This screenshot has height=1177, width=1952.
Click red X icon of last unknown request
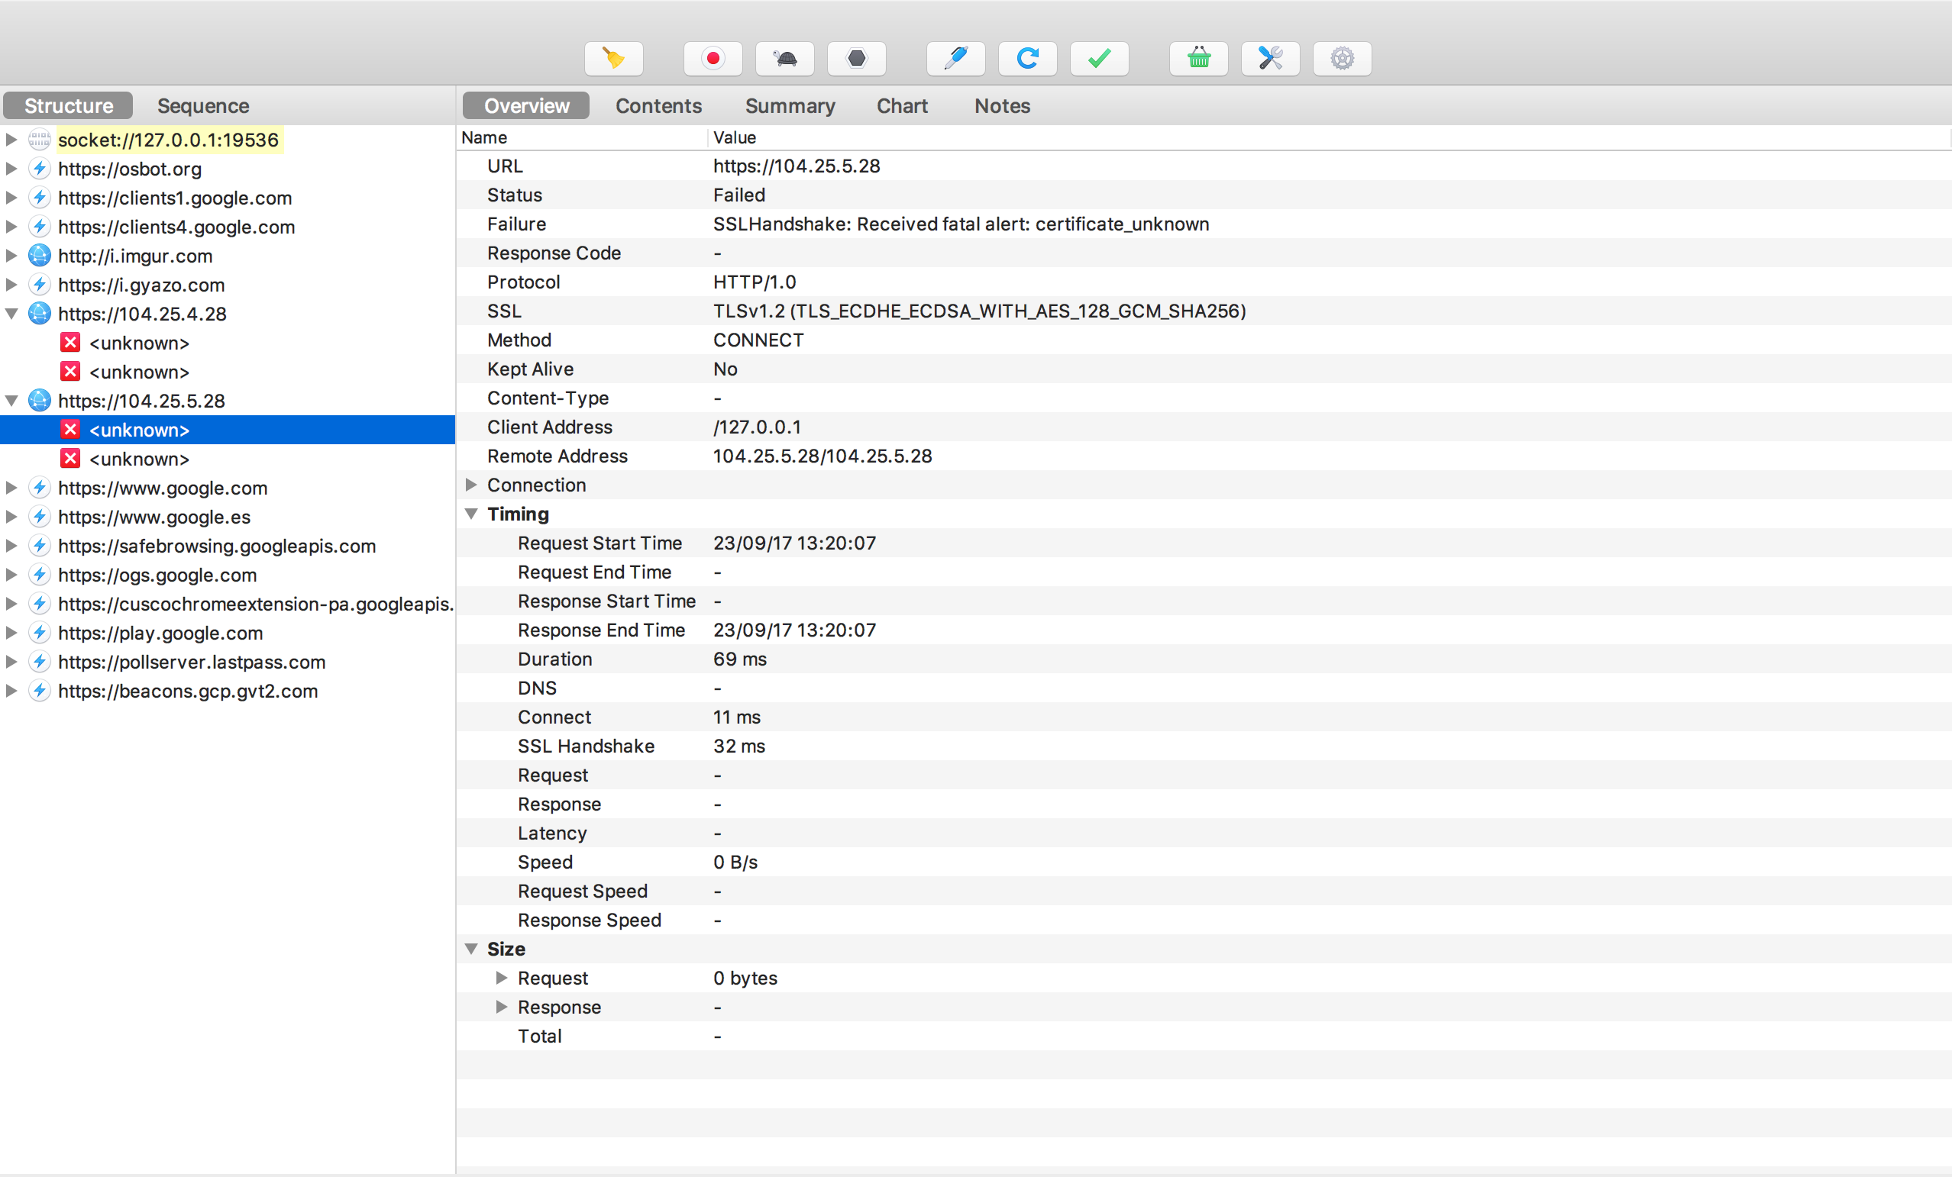tap(70, 459)
